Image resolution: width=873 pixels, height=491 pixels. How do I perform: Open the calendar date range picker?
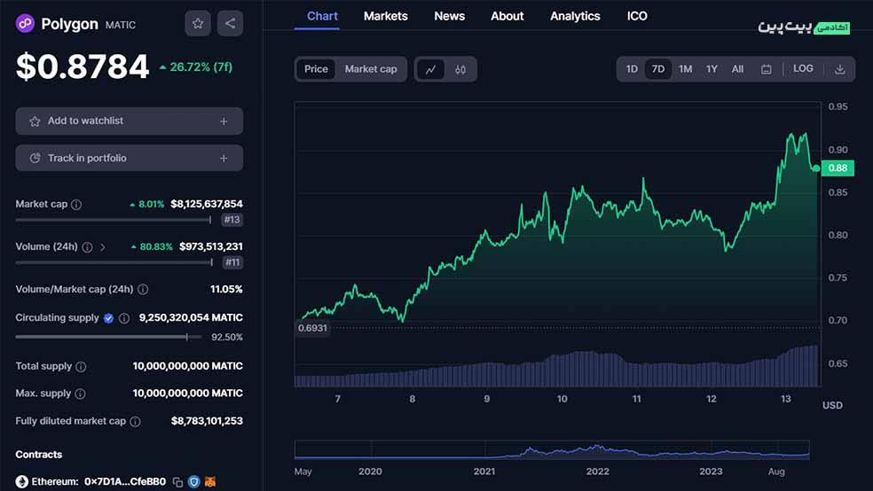point(767,69)
